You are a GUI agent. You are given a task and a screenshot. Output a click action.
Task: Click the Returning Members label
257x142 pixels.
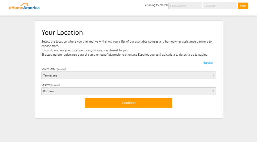(x=156, y=5)
